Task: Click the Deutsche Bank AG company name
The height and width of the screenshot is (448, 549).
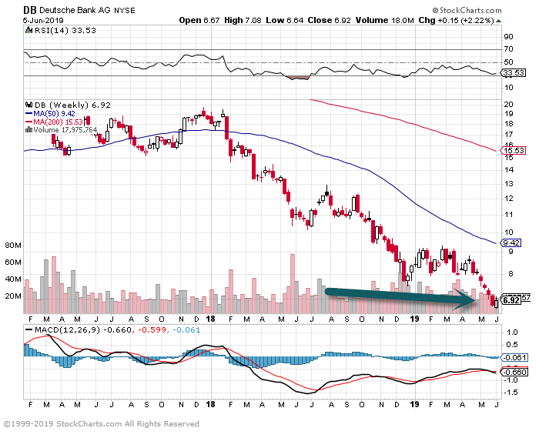Action: coord(75,10)
